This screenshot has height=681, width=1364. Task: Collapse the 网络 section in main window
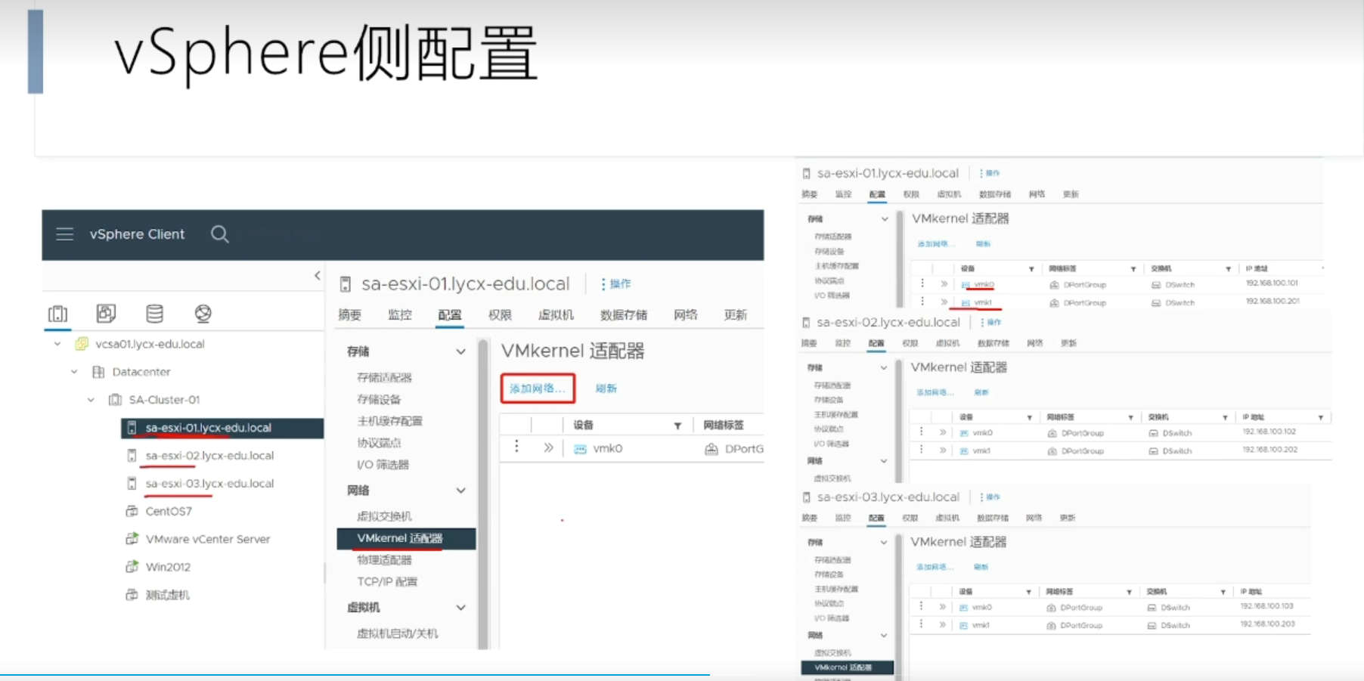[460, 491]
